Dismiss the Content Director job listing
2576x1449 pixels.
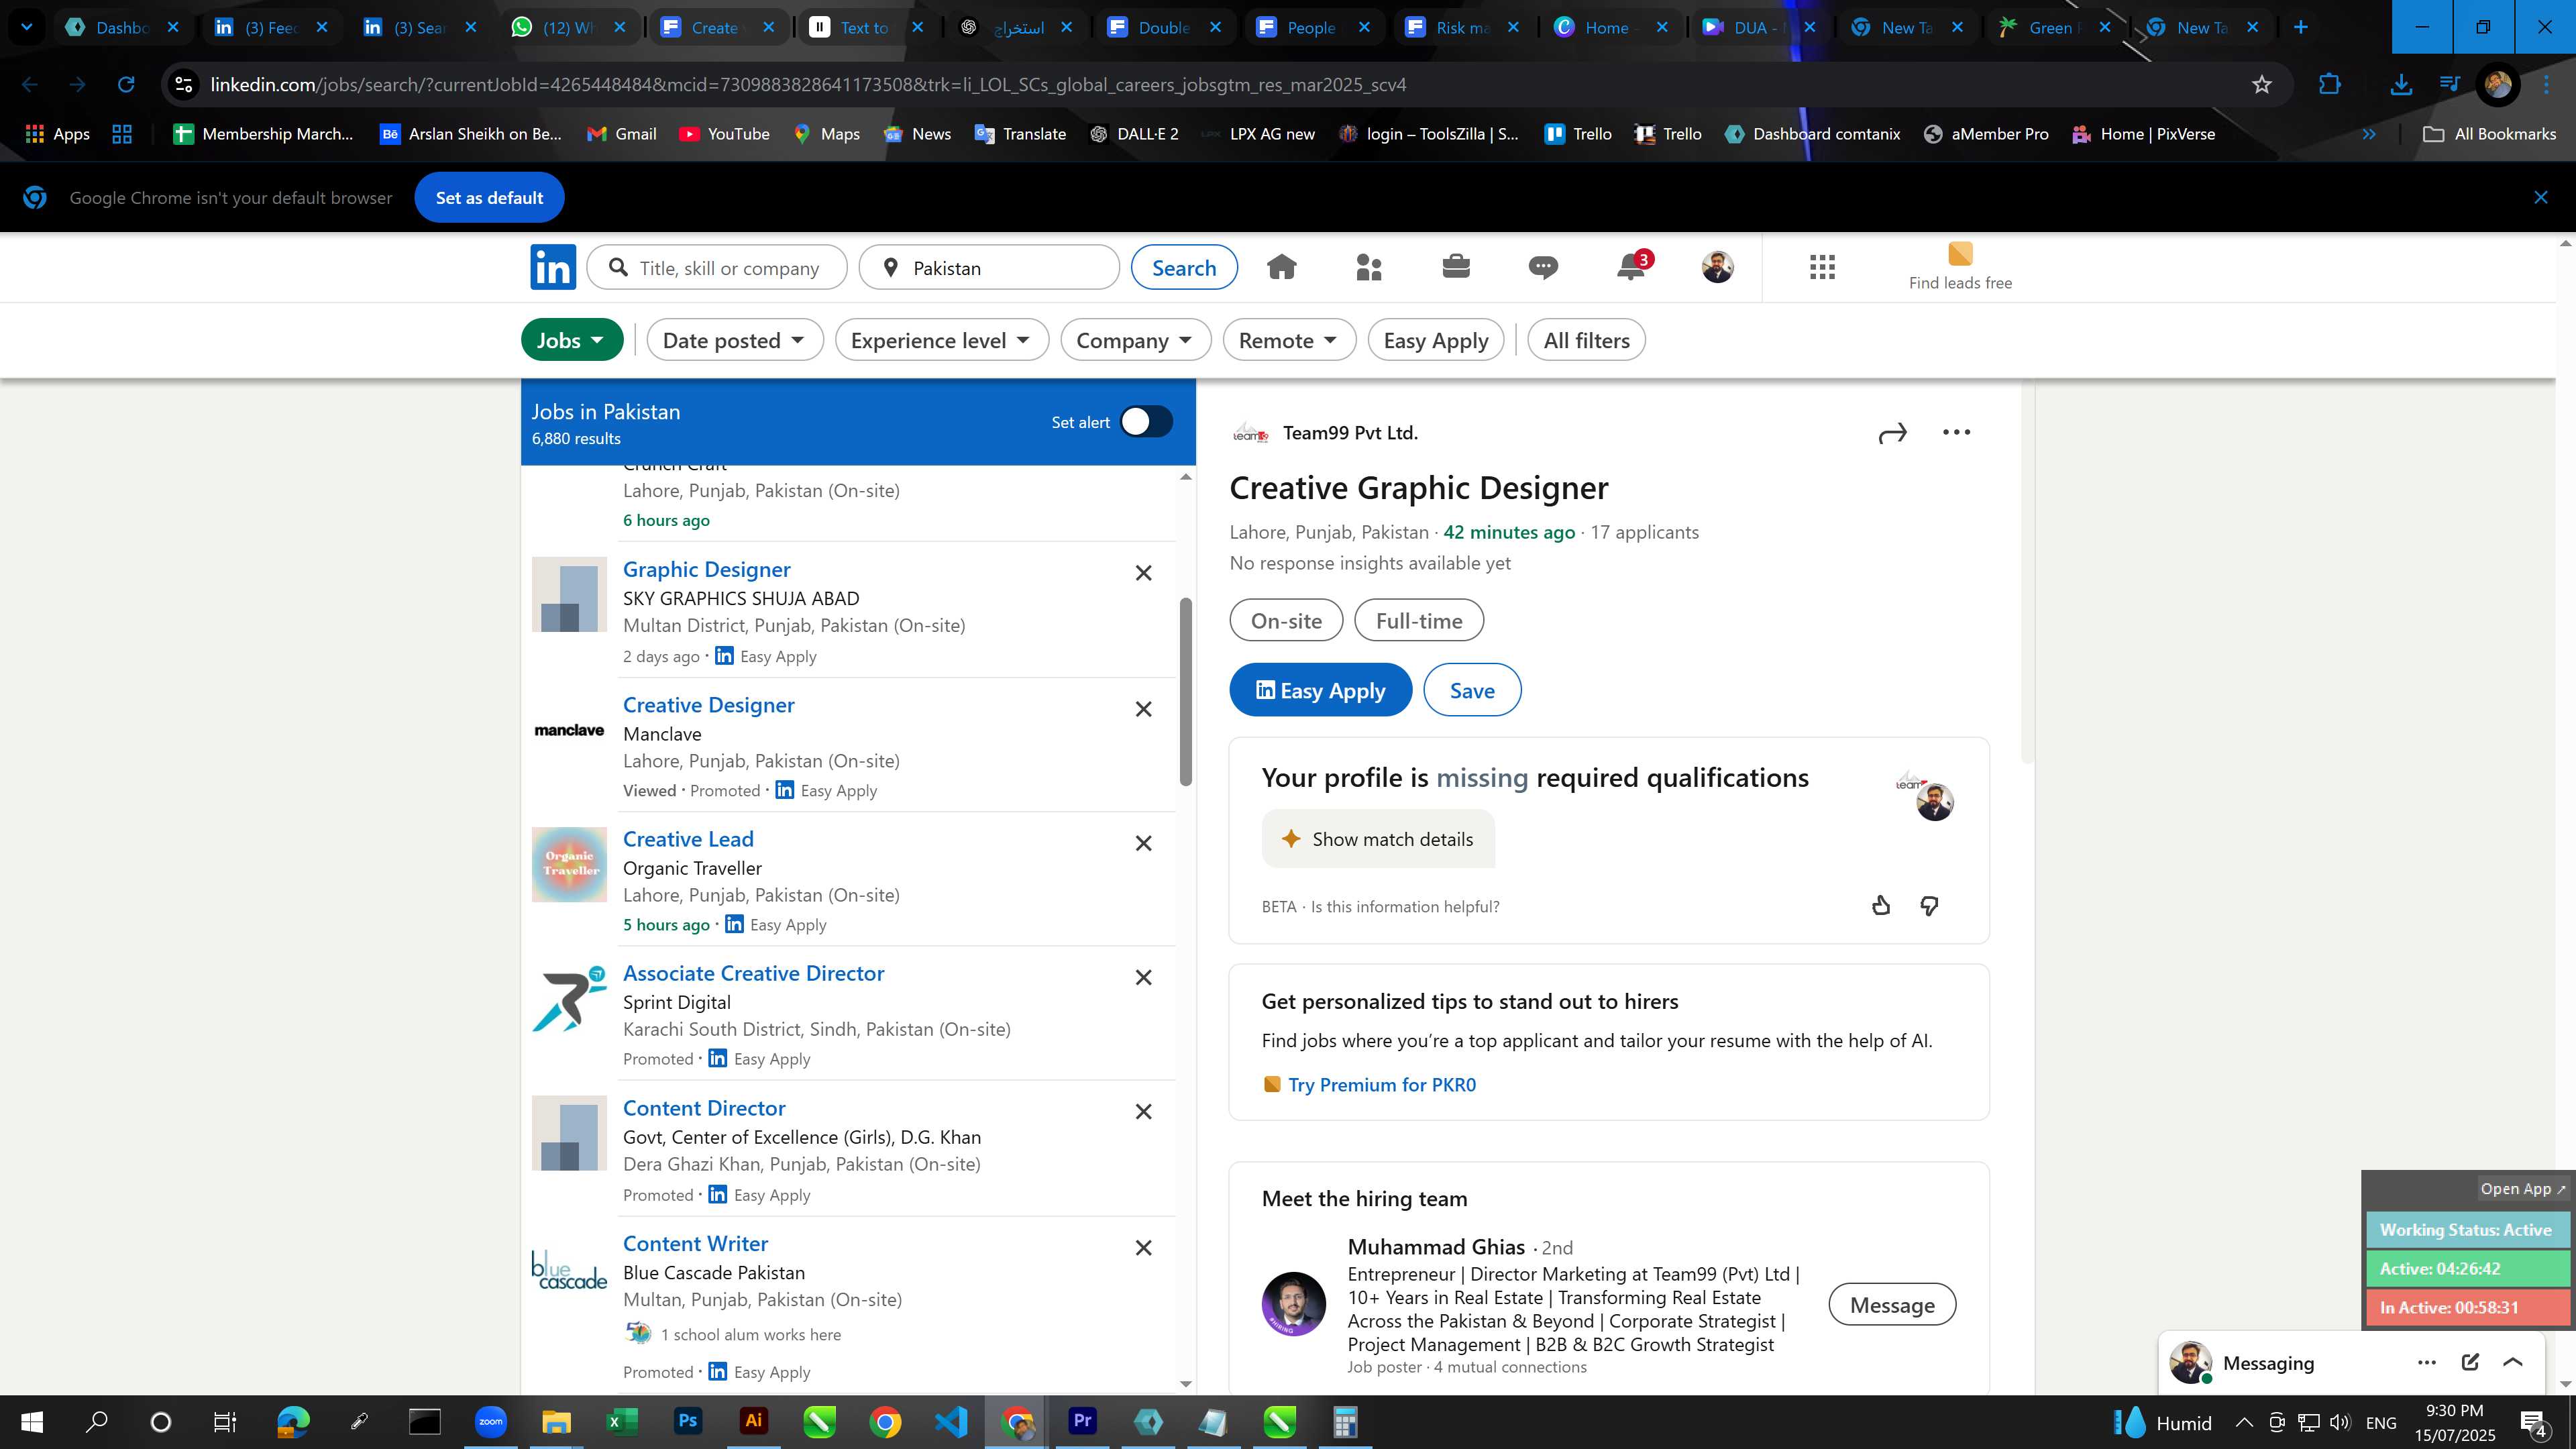(1143, 1111)
